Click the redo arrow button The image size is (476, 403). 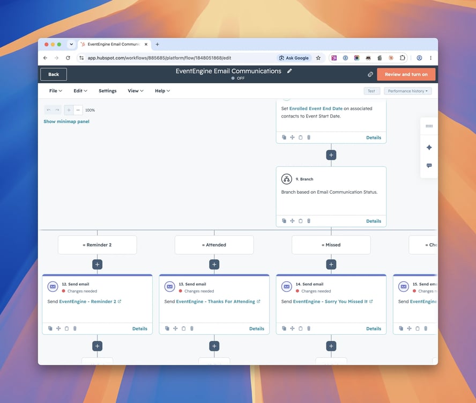[57, 110]
